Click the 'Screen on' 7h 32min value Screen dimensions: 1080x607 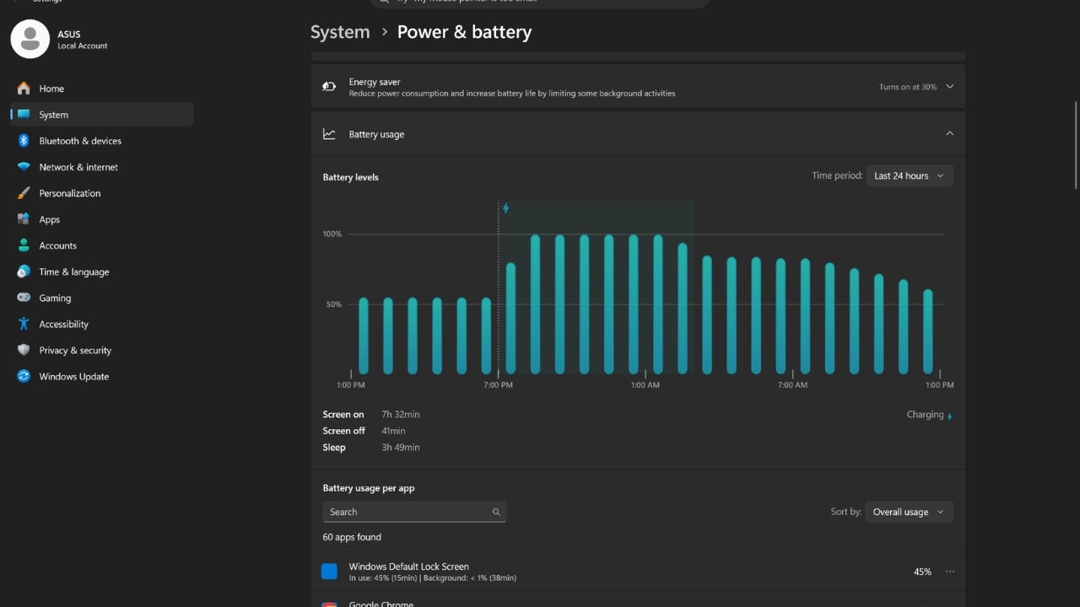coord(401,415)
